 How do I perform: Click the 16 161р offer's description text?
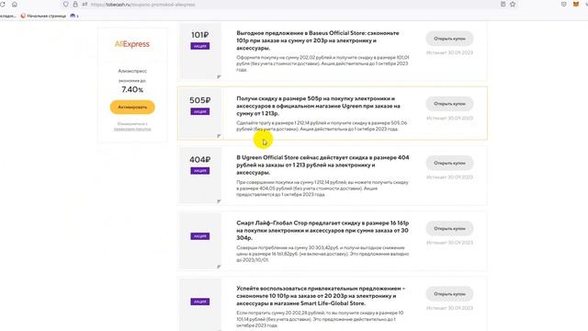tap(322, 254)
